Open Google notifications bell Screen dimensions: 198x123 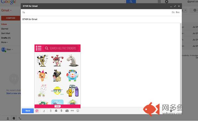(166, 2)
